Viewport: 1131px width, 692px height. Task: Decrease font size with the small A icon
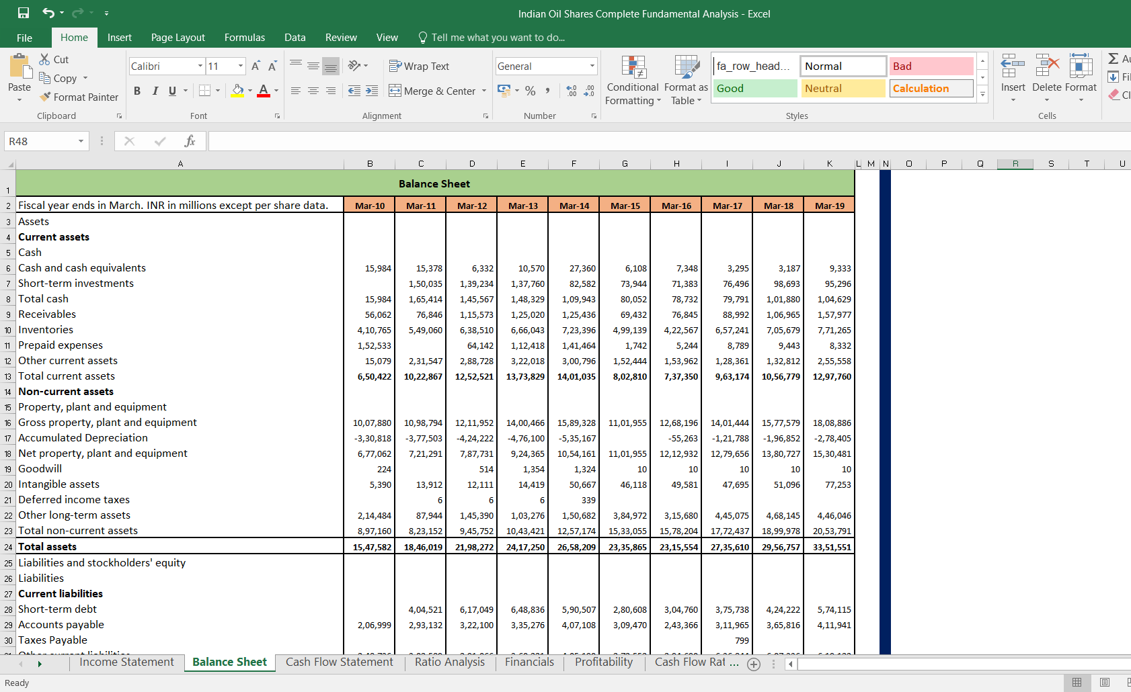272,66
